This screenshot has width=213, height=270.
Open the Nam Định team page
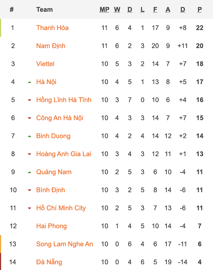(x=51, y=46)
